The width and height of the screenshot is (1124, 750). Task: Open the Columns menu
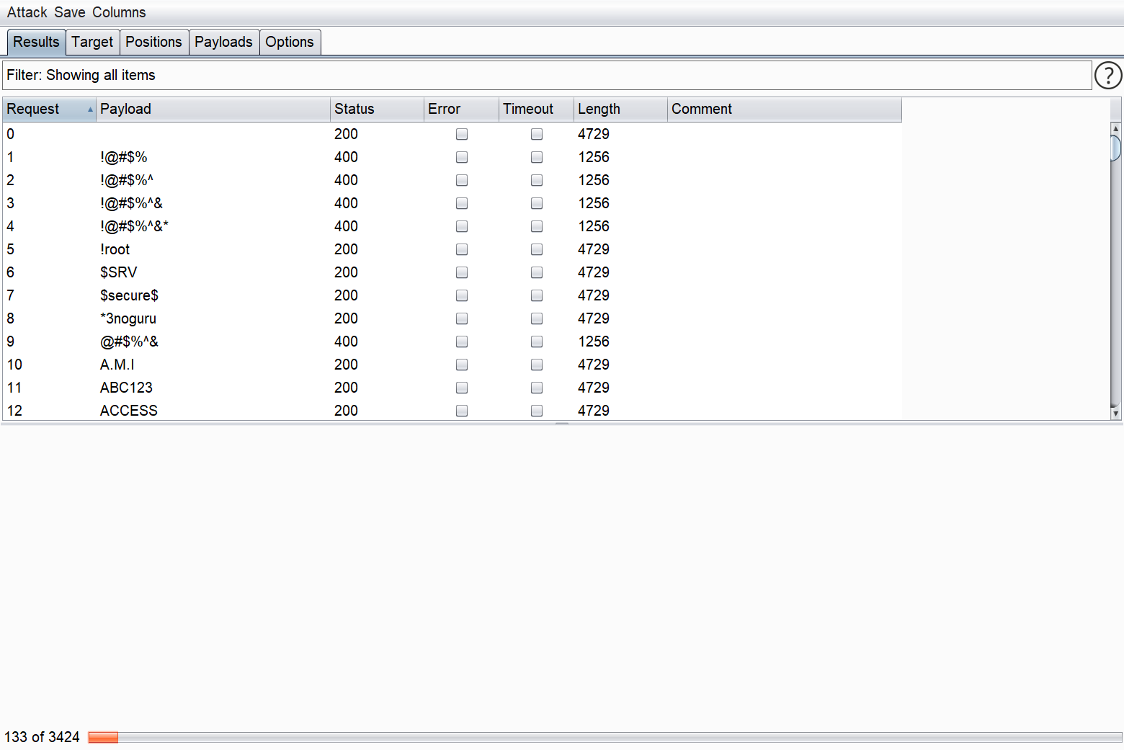pyautogui.click(x=119, y=12)
